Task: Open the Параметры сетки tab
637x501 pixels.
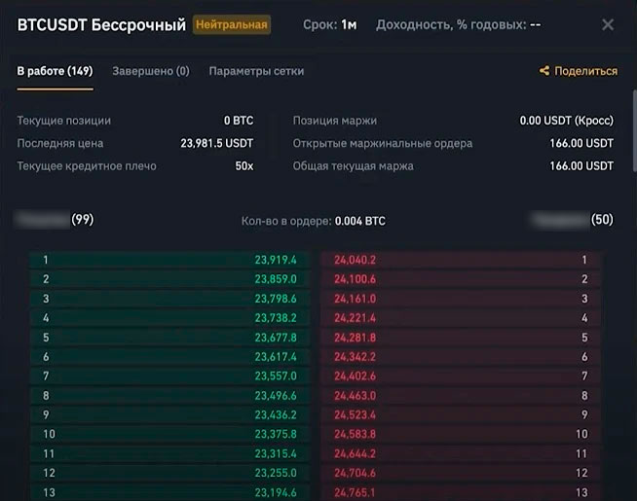Action: 256,71
